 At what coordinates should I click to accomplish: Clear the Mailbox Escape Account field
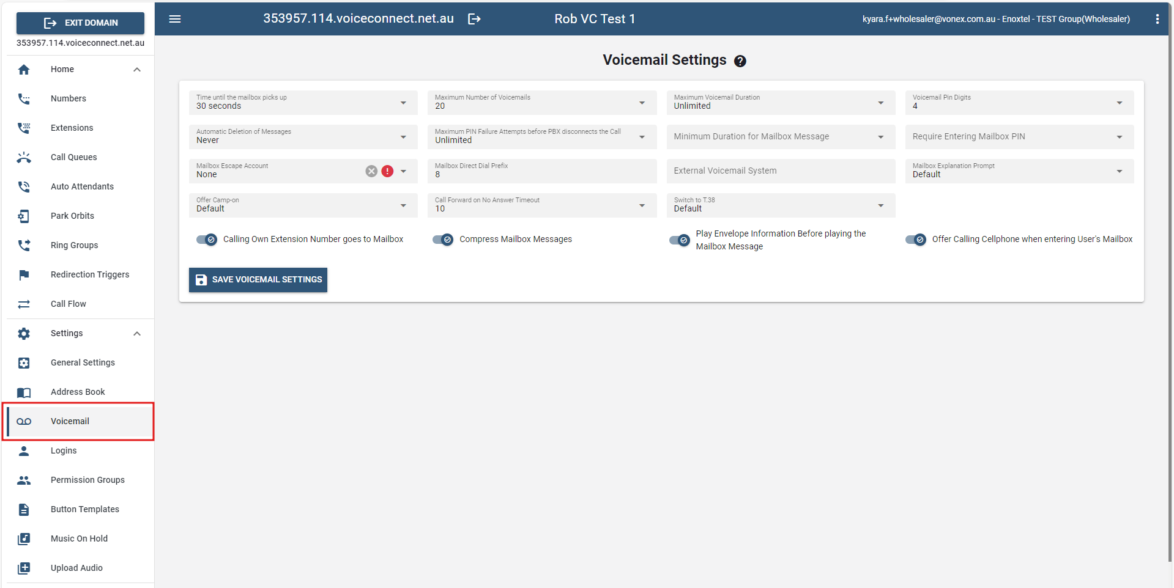click(371, 171)
